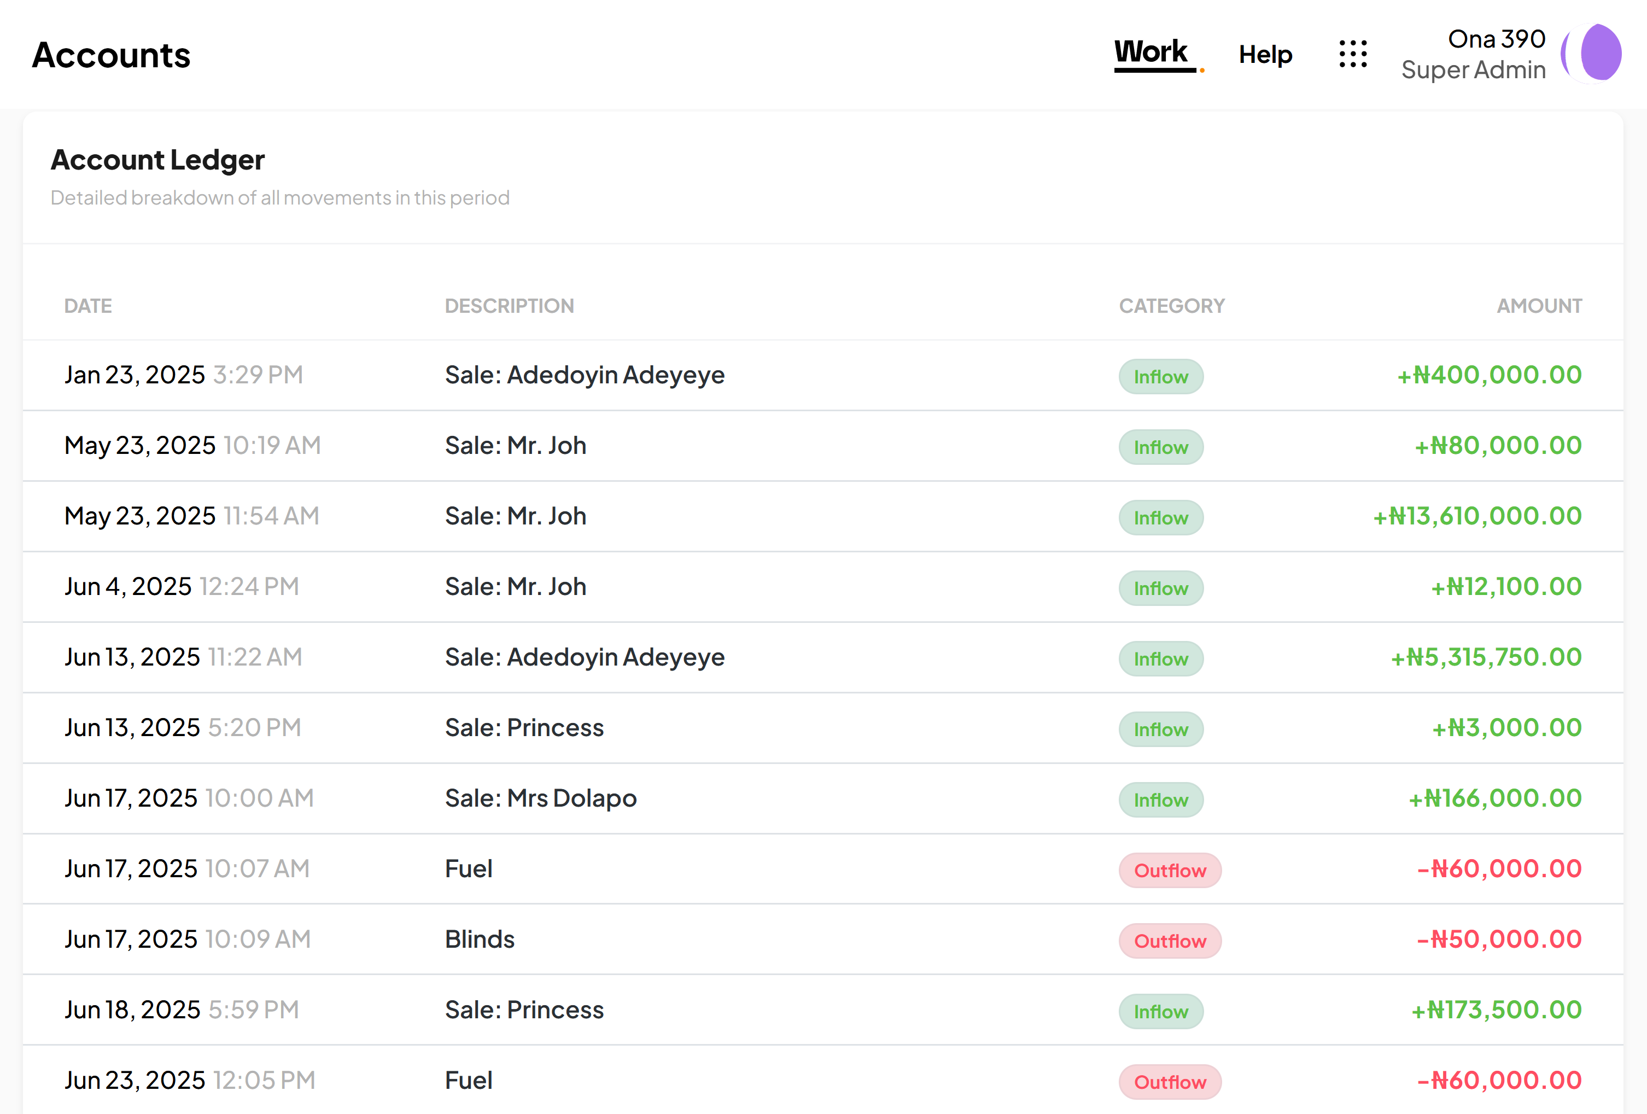Click the DATE column header
The width and height of the screenshot is (1647, 1114).
pos(88,306)
